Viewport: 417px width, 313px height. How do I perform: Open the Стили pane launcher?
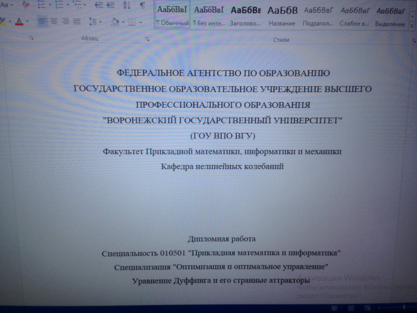pos(414,41)
